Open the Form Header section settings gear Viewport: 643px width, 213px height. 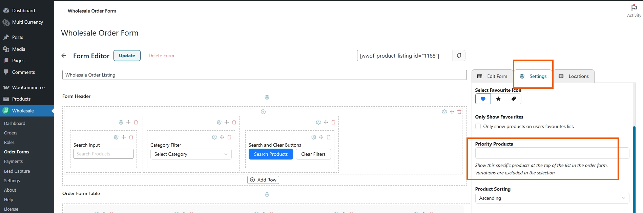[x=267, y=97]
